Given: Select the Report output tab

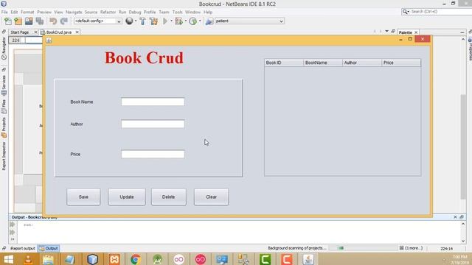Looking at the screenshot, I should pos(23,249).
